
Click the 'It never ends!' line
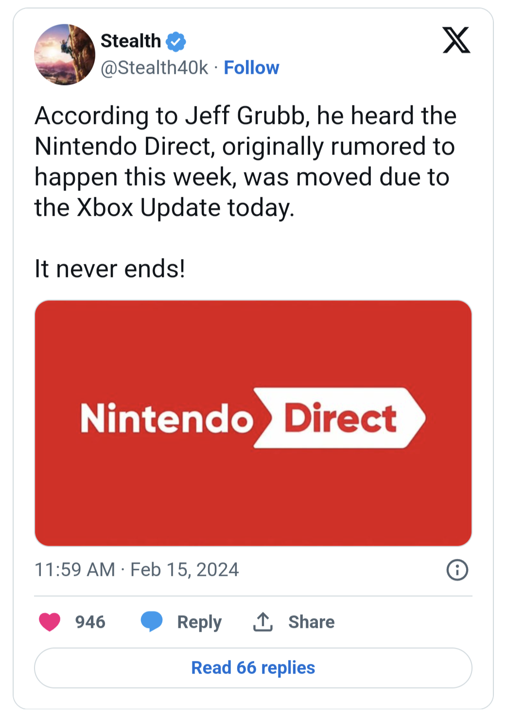click(110, 269)
